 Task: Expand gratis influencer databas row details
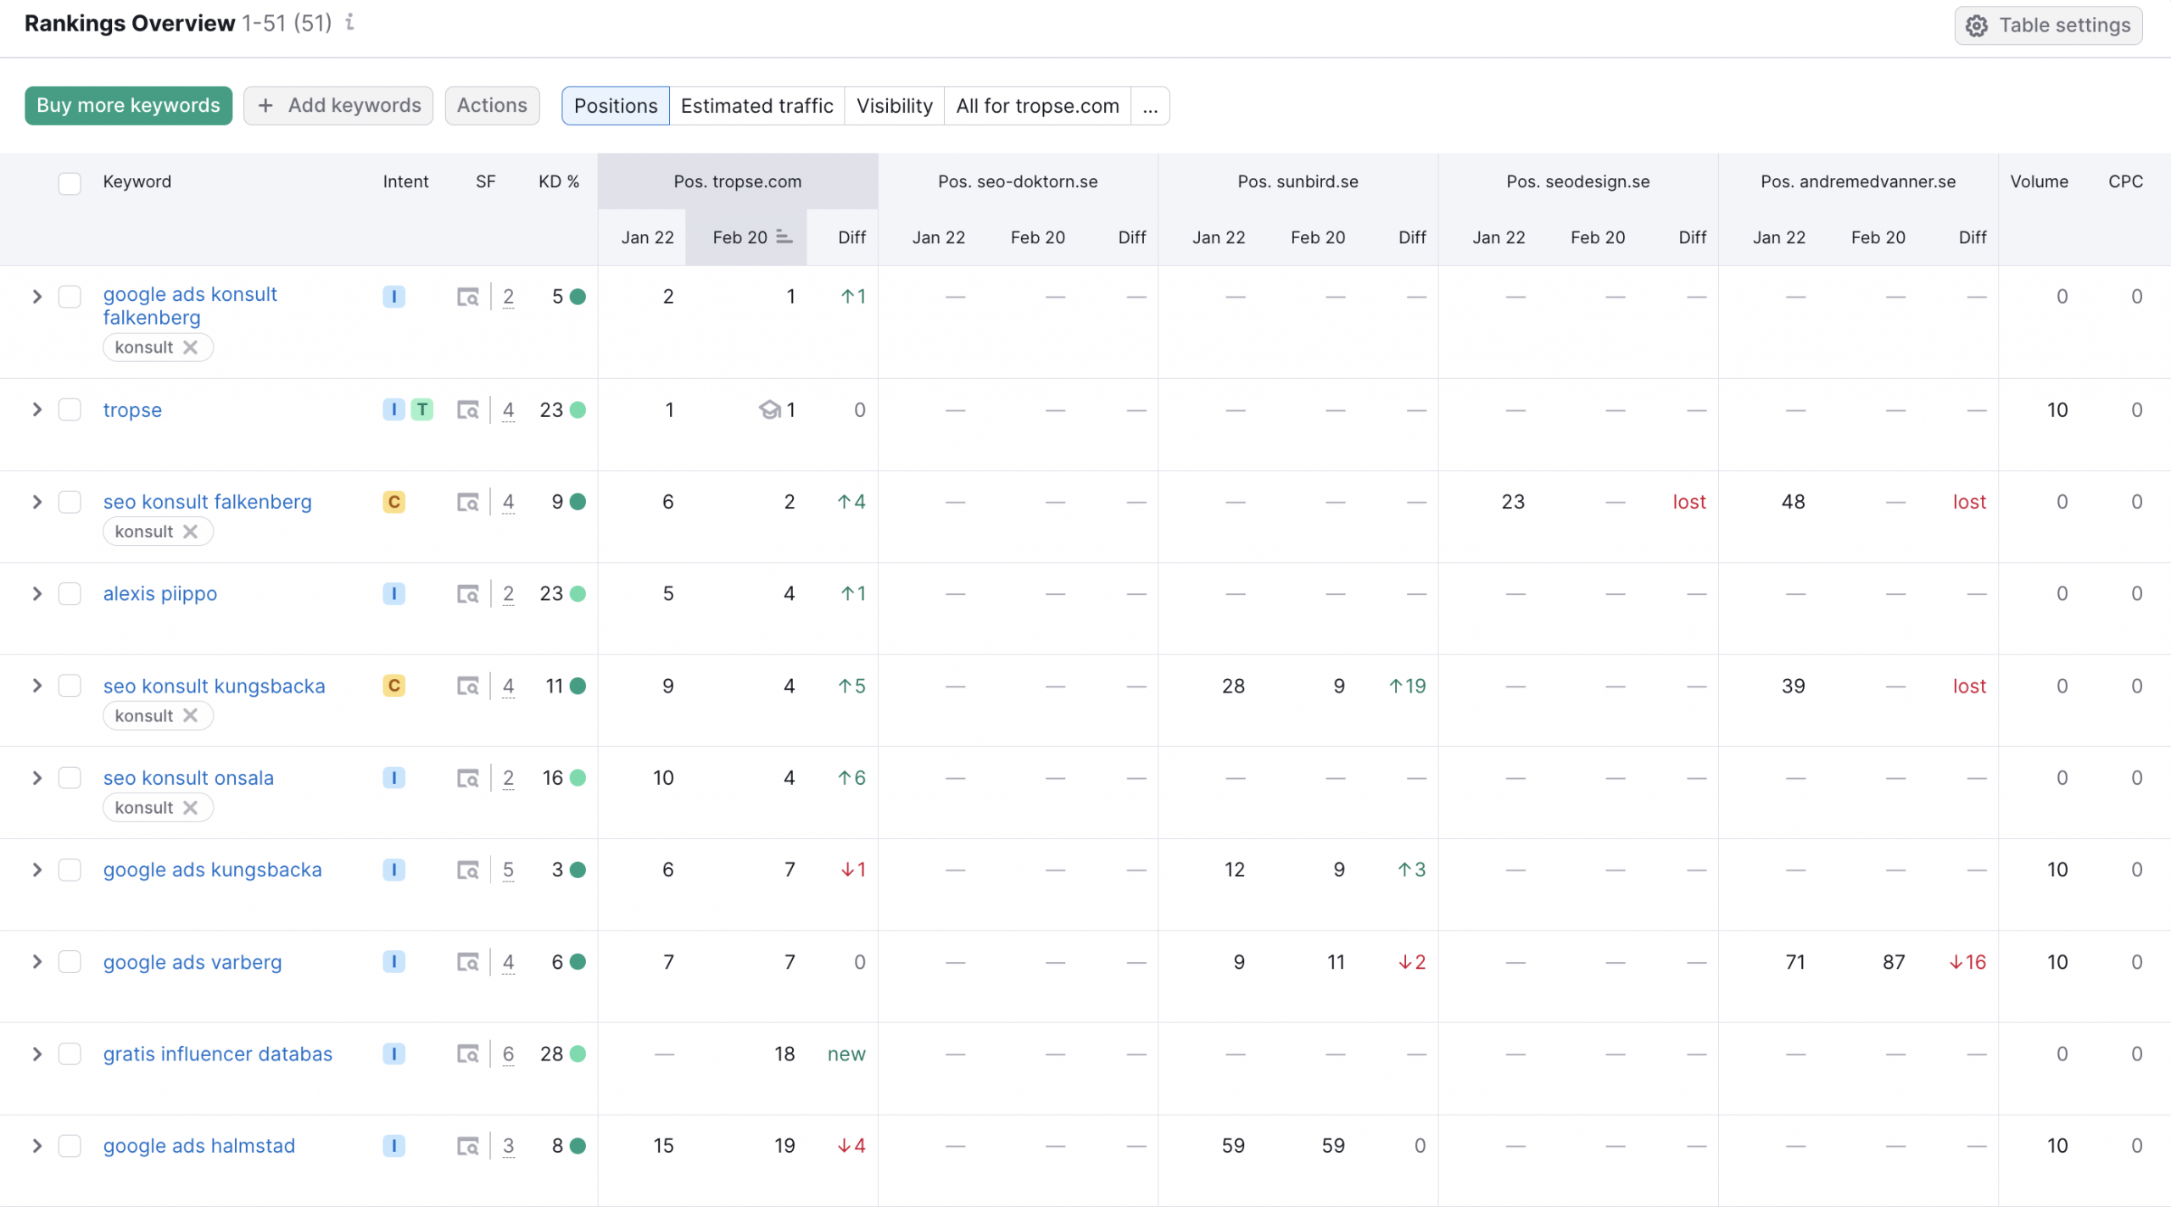pos(36,1054)
